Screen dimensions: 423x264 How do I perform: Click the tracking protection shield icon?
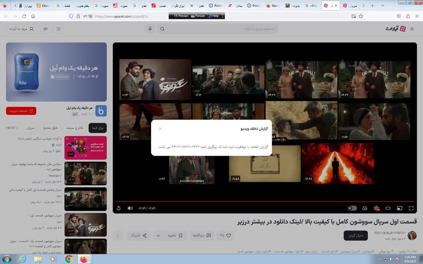click(71, 16)
